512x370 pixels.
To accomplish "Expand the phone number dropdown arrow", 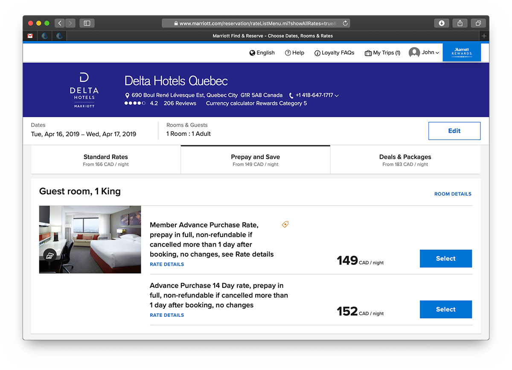I will tap(337, 96).
